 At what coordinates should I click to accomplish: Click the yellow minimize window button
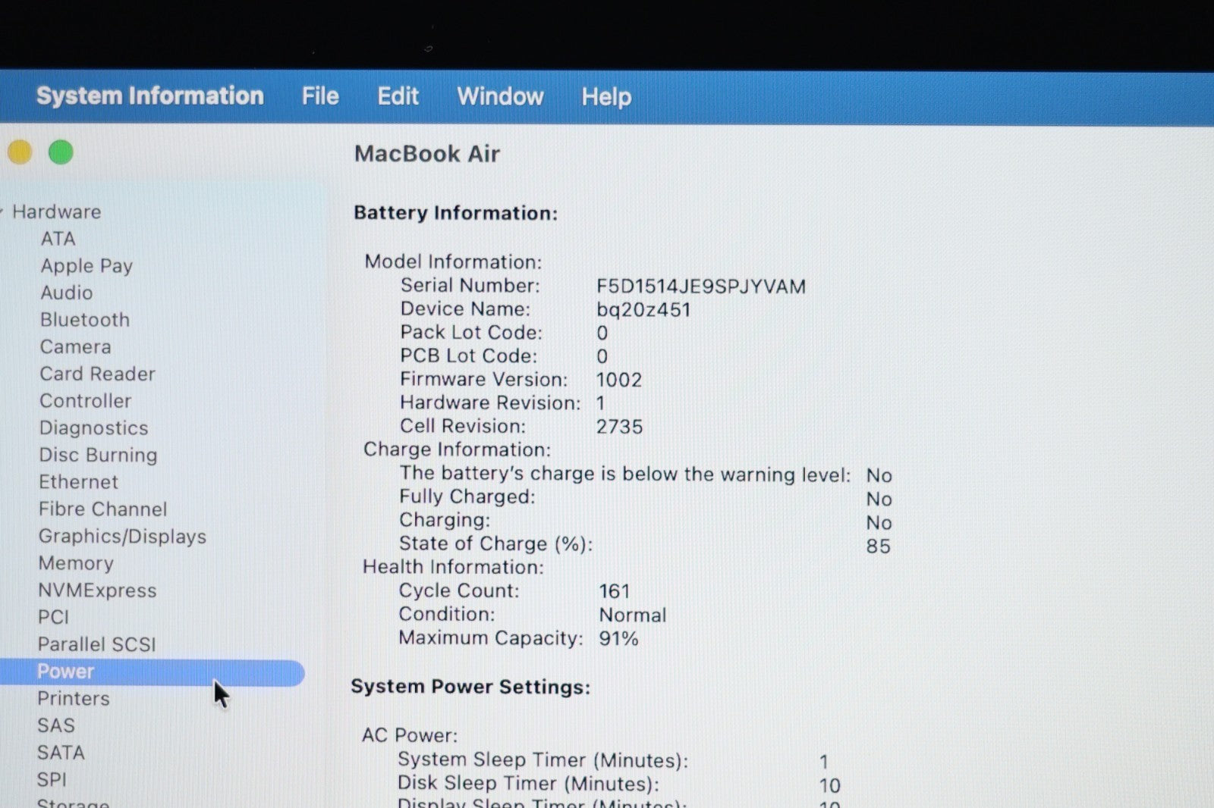20,152
